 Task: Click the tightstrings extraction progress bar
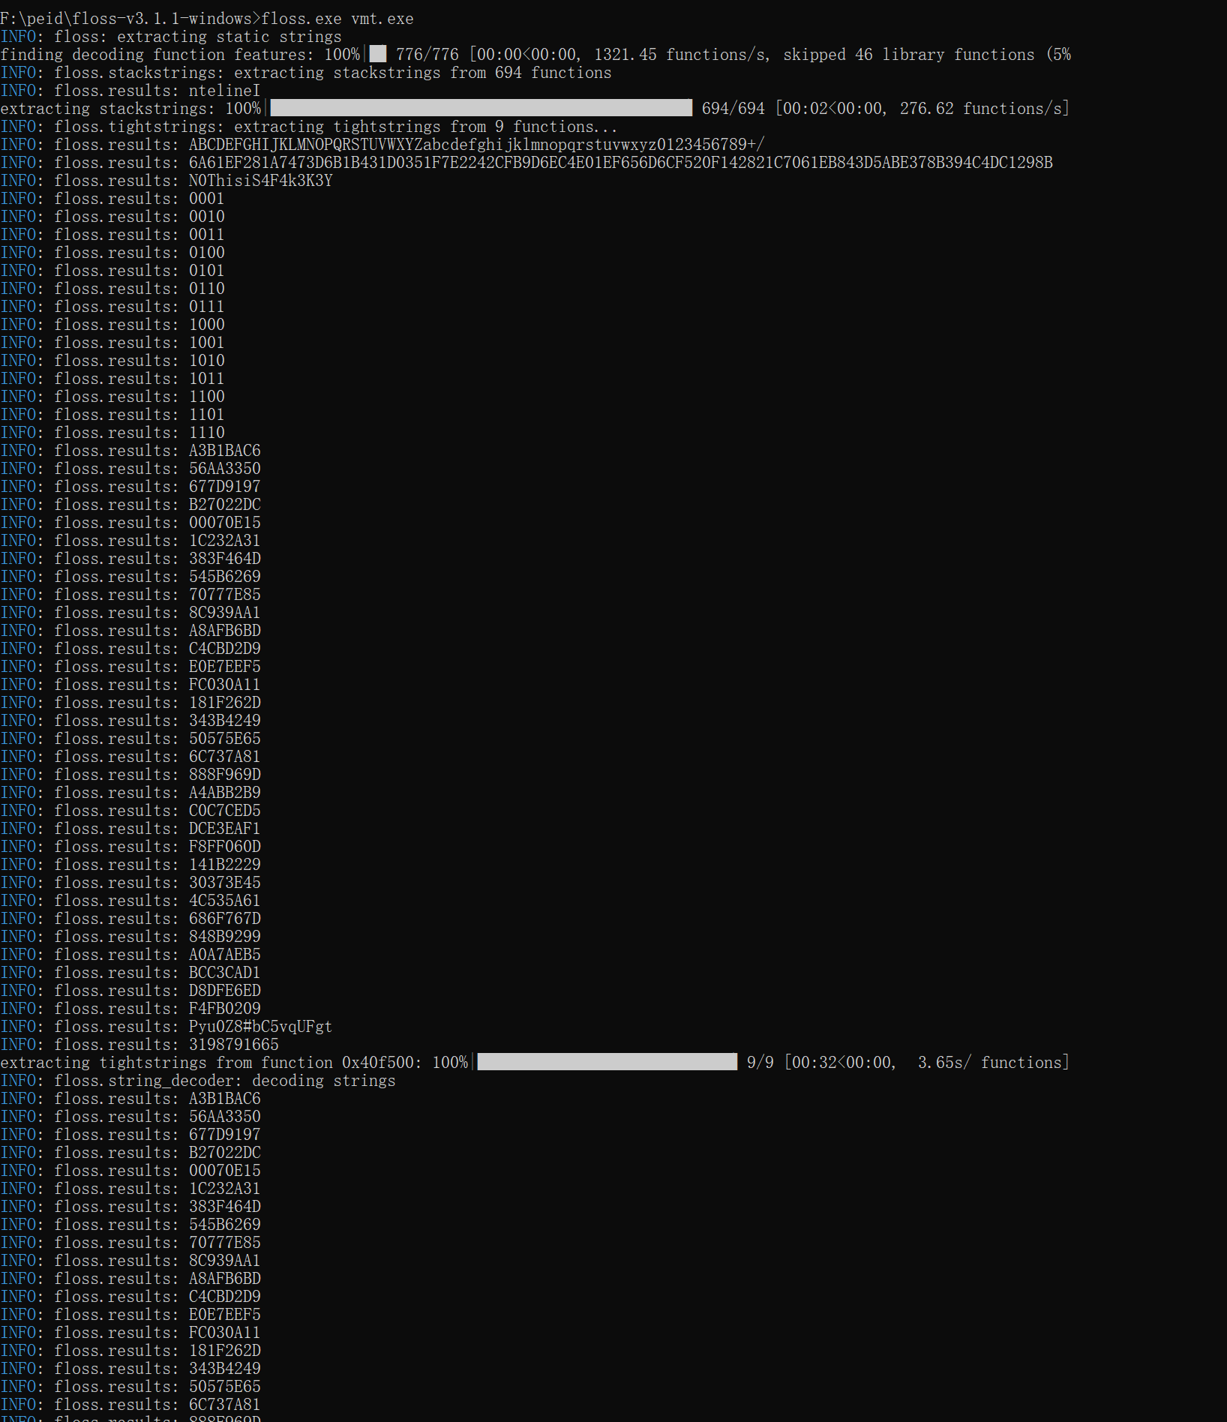click(607, 1063)
